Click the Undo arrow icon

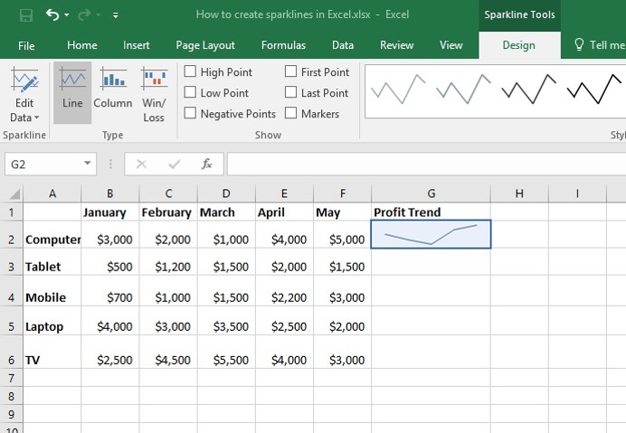click(52, 14)
